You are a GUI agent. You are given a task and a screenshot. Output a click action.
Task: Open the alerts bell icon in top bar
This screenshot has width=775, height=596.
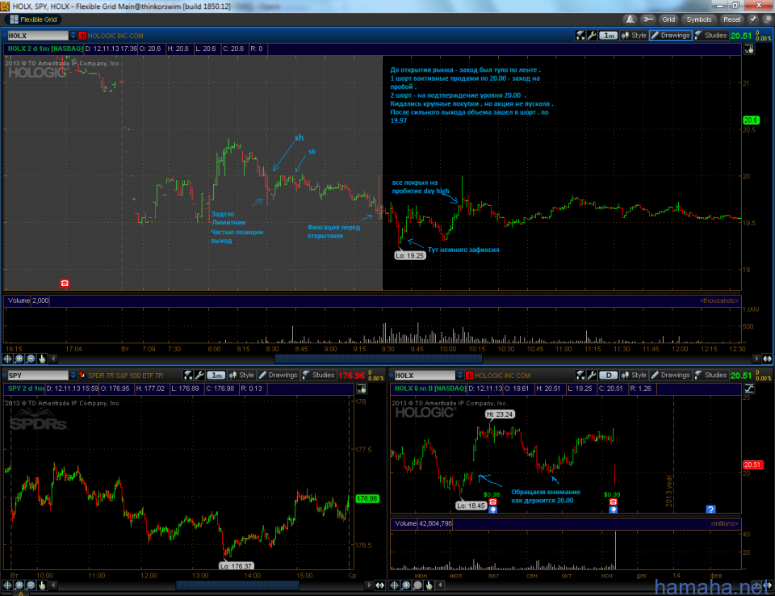pos(630,19)
